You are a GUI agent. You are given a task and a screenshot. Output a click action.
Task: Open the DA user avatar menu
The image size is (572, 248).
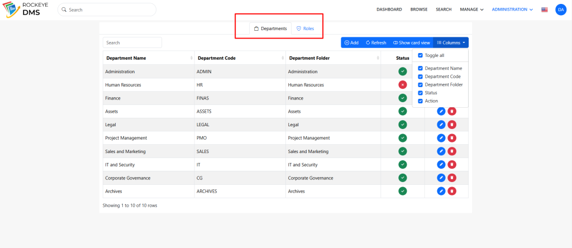pos(561,9)
